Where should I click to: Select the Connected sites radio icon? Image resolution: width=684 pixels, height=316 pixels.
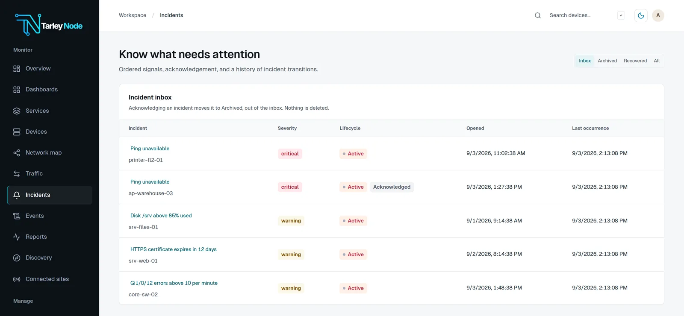(17, 279)
